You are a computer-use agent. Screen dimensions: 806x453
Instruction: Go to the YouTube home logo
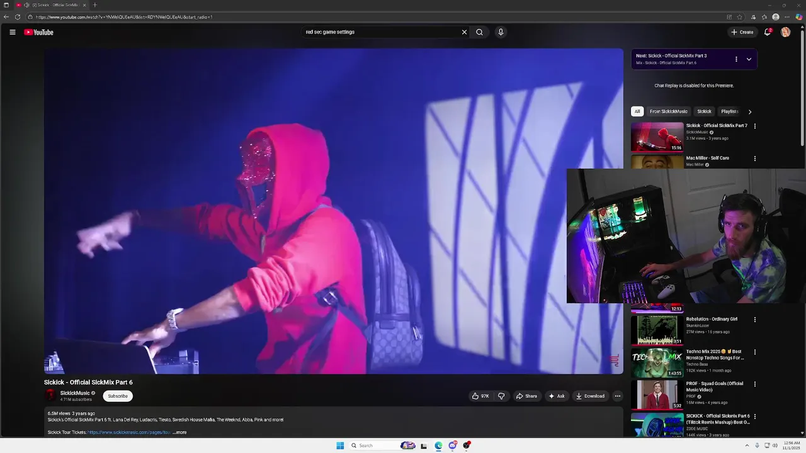(38, 32)
